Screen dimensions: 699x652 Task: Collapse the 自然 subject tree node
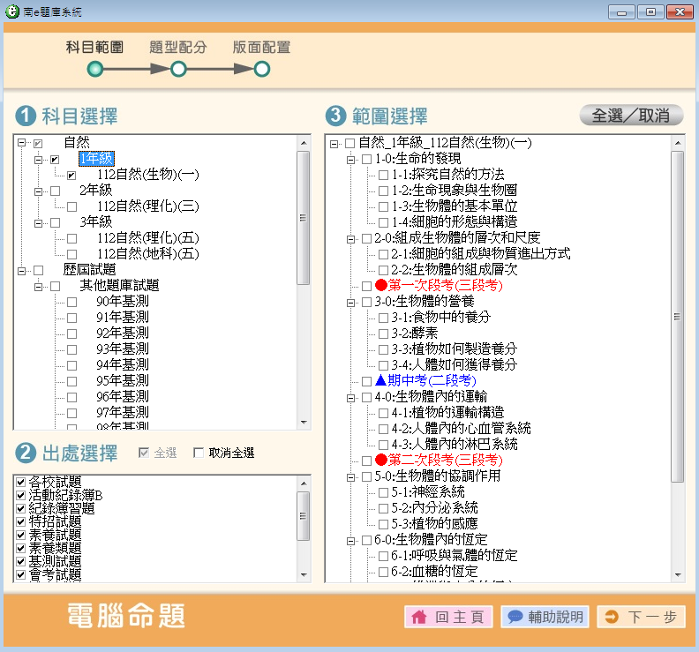(21, 143)
